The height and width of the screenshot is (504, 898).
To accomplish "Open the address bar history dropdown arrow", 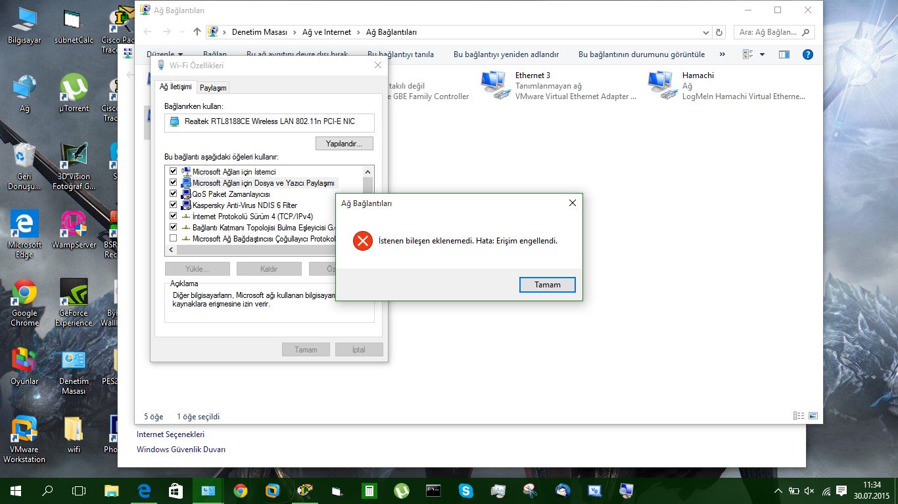I will click(x=706, y=32).
